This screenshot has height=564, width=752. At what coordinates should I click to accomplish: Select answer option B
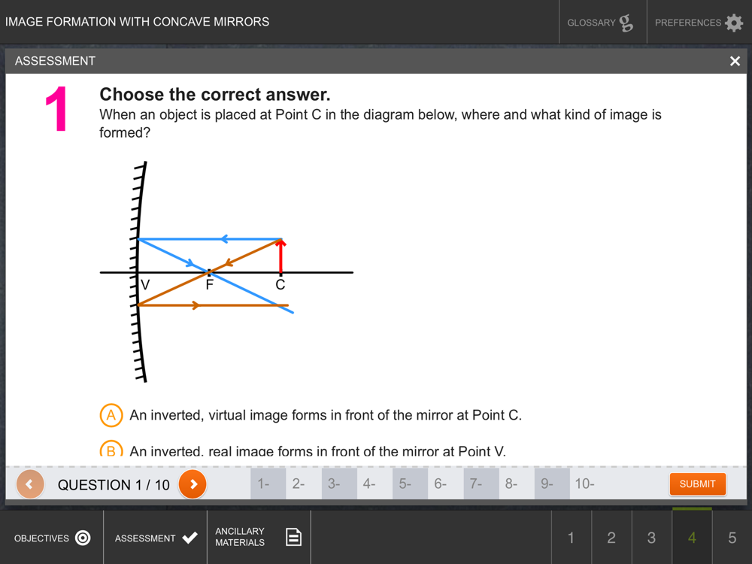(x=111, y=448)
